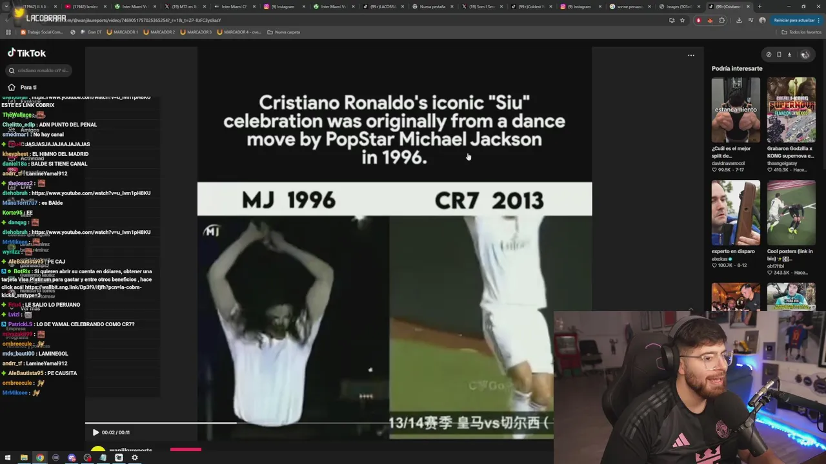Viewport: 826px width, 464px height.
Task: Switch to the sonne peruano search tab
Action: pos(629,6)
